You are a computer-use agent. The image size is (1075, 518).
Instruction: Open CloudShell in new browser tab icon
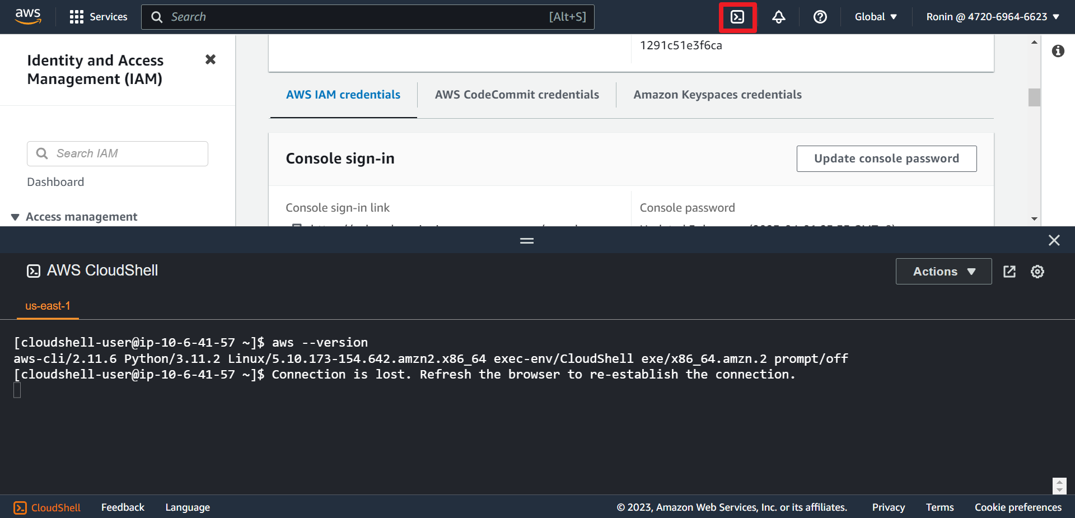pyautogui.click(x=1009, y=272)
